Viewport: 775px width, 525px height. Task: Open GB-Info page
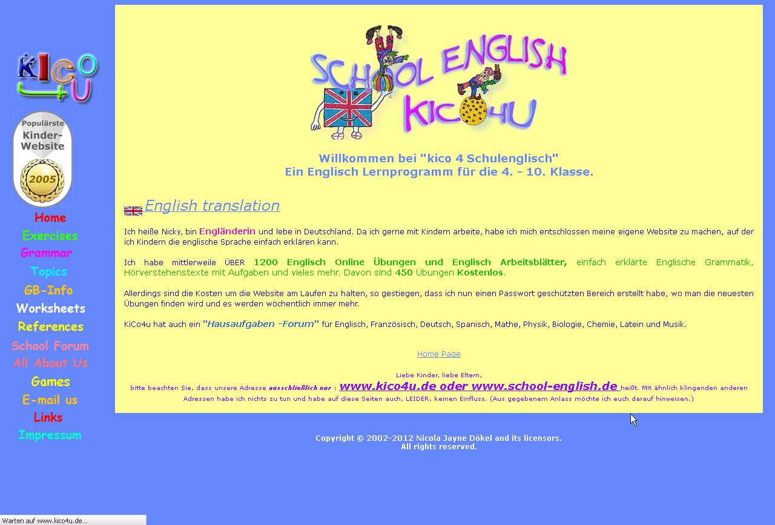click(48, 291)
